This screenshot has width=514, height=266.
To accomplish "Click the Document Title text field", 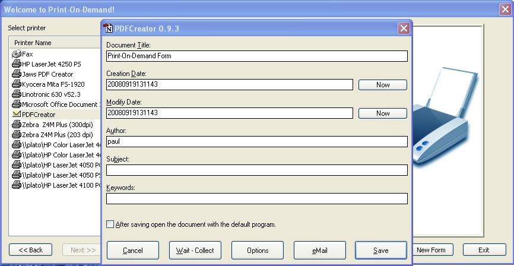I will tap(256, 56).
